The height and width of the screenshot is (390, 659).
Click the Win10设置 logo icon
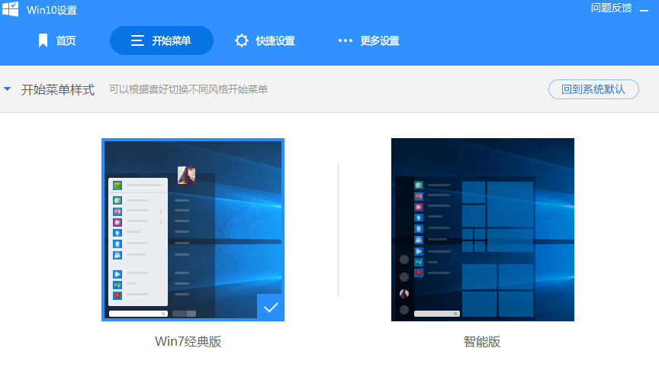[11, 9]
